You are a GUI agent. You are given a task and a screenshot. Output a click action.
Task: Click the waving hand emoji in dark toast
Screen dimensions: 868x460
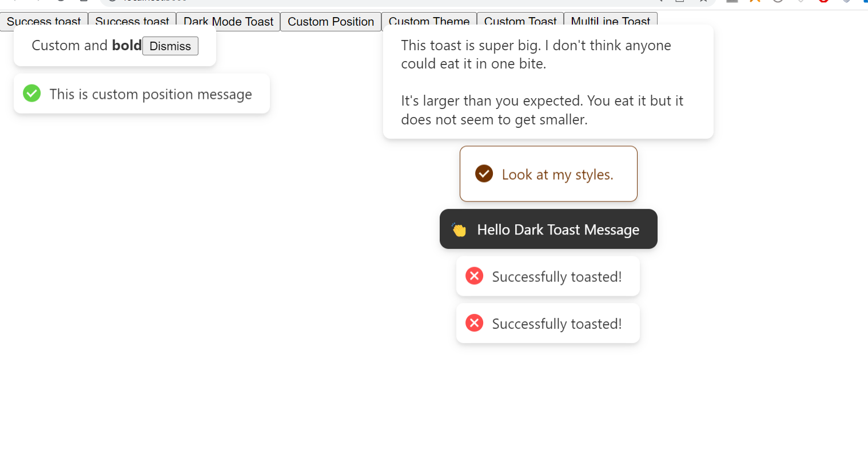459,229
